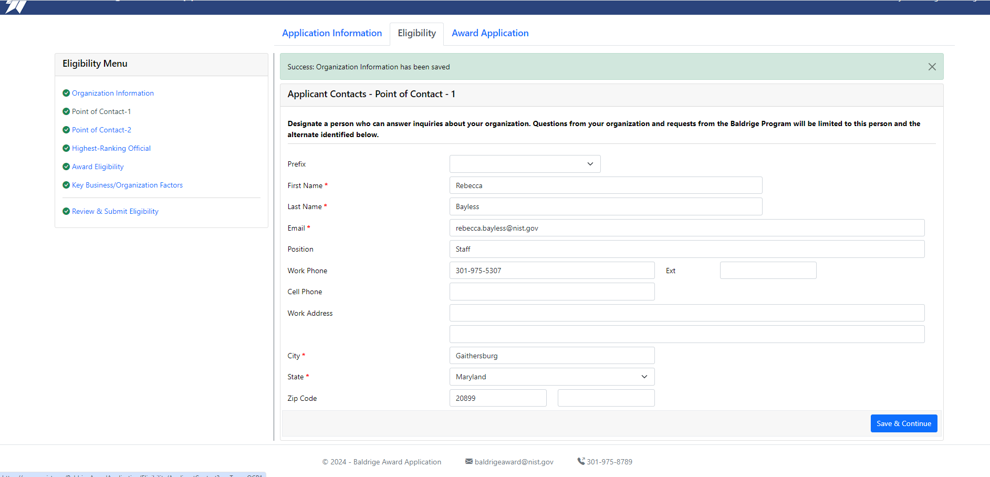990x477 pixels.
Task: Dismiss the success alert with X icon
Action: 932,67
